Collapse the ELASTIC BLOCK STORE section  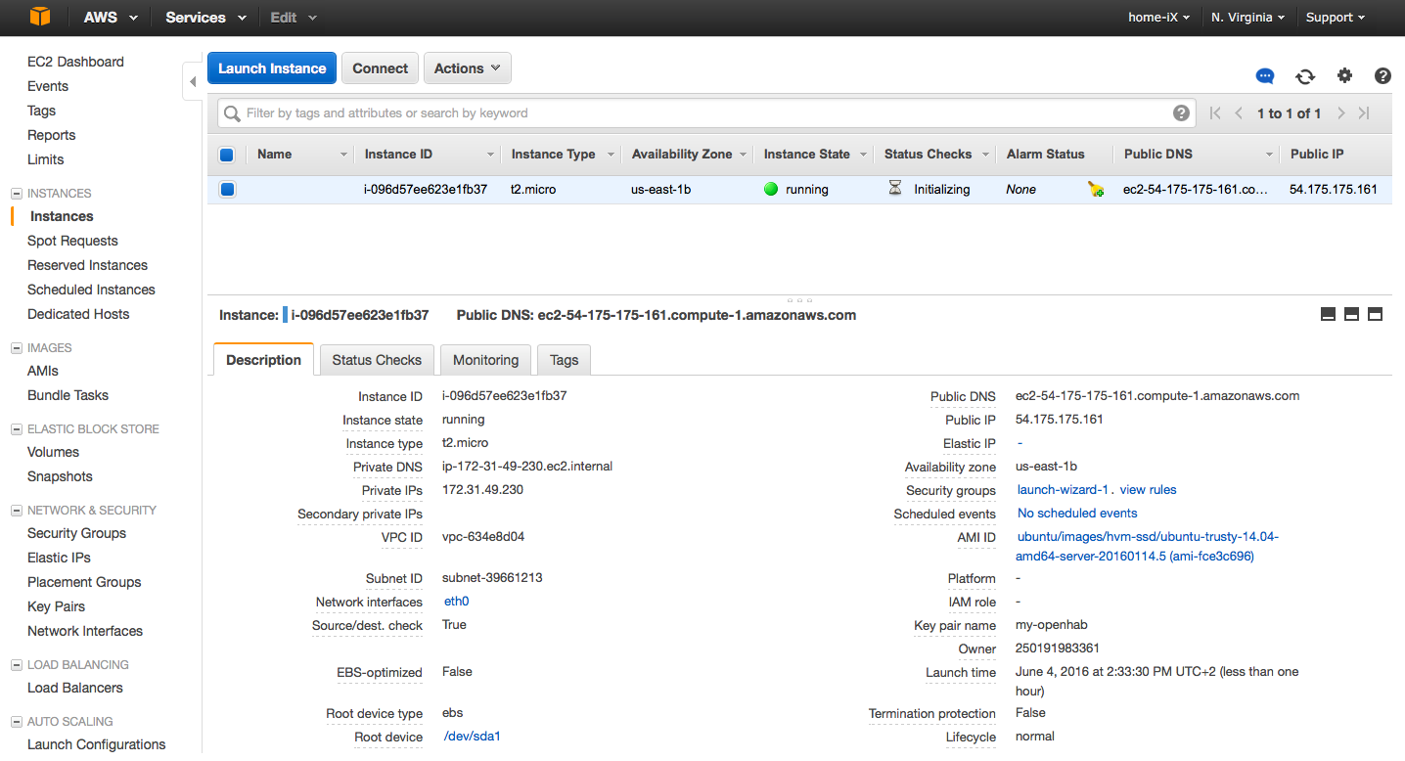[x=17, y=429]
